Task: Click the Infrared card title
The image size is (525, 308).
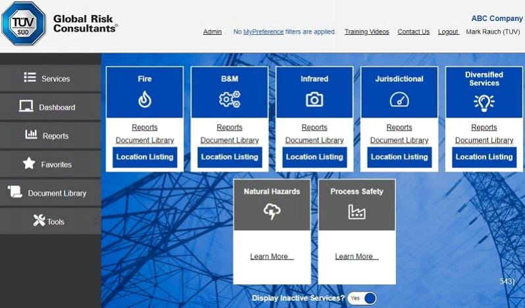Action: pyautogui.click(x=314, y=79)
